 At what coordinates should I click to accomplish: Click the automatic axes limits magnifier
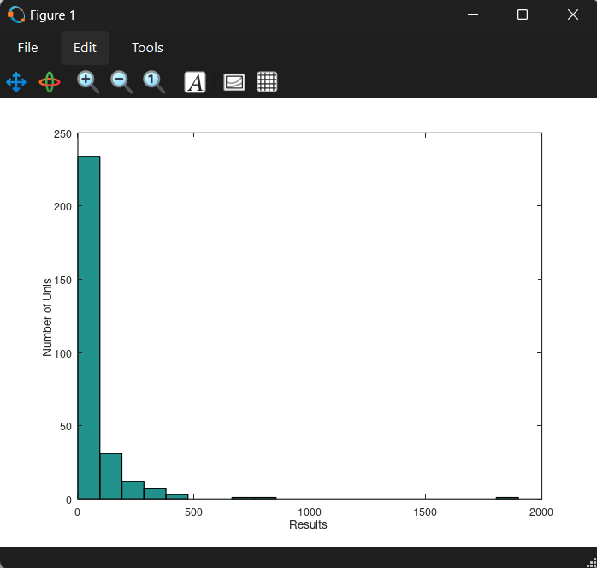pyautogui.click(x=154, y=82)
